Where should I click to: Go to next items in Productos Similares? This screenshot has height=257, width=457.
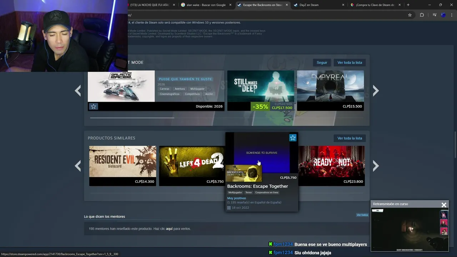pos(376,166)
